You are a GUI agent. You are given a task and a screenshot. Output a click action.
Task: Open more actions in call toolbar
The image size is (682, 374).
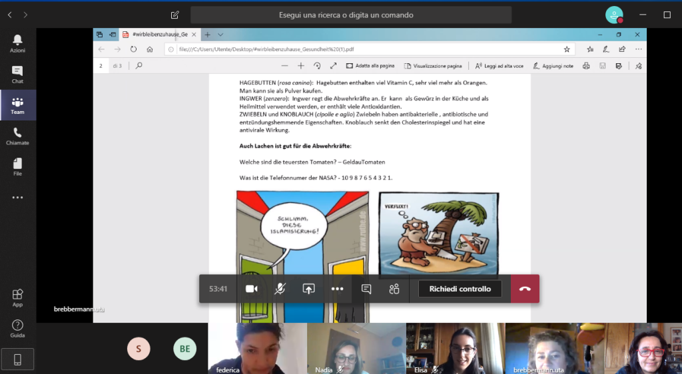point(337,289)
